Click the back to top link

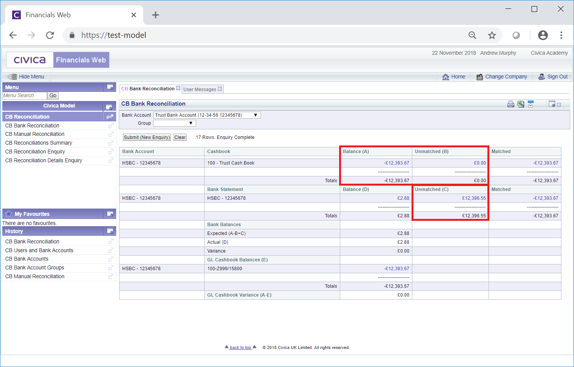click(x=241, y=347)
